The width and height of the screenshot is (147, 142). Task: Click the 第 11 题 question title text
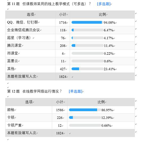coord(14,4)
